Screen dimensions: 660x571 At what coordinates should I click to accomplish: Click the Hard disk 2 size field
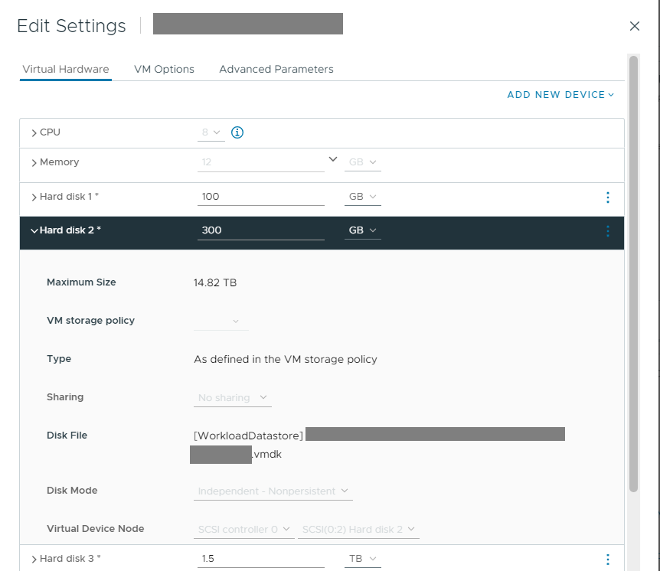point(260,230)
